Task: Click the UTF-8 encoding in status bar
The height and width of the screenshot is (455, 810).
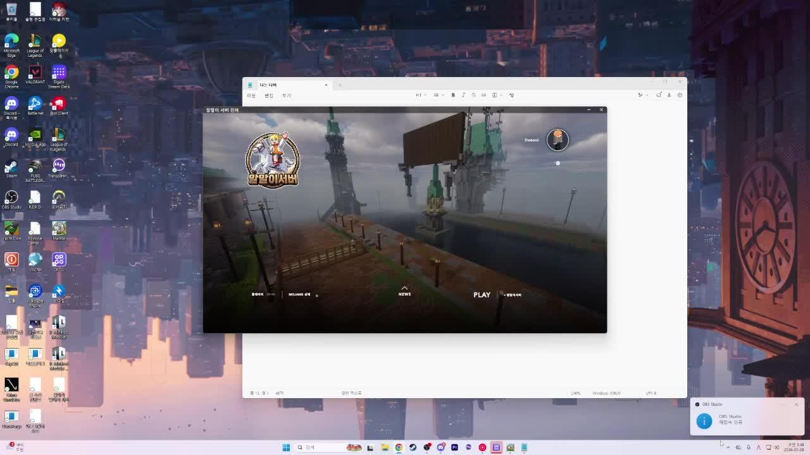Action: pos(651,393)
